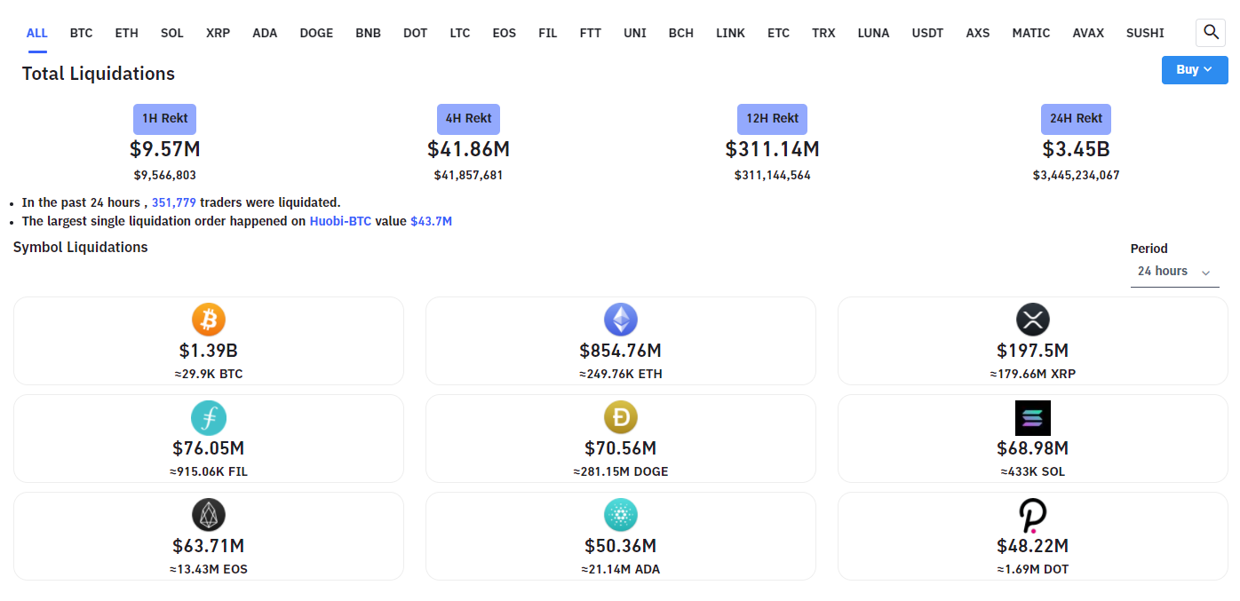This screenshot has width=1240, height=601.
Task: Select the 1H Rekt period
Action: pos(164,119)
